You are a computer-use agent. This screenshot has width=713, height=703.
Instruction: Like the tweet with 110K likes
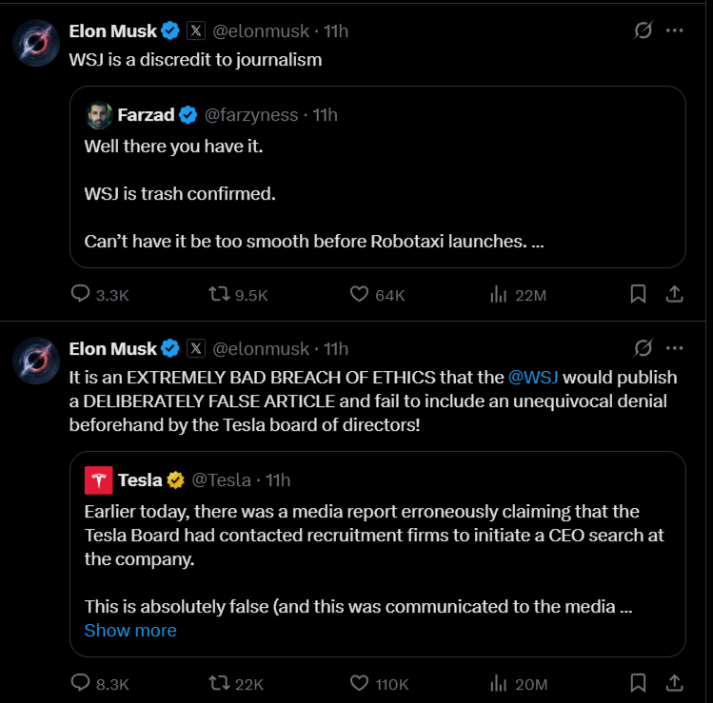coord(360,683)
